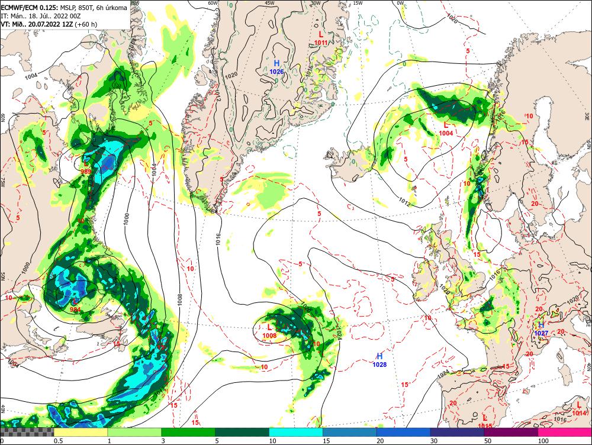Screen dimensions: 592x445
Task: Click the valid time line 'VT: Mið.. 20.07.2022 12Z (+60 h)'
Action: [49, 24]
